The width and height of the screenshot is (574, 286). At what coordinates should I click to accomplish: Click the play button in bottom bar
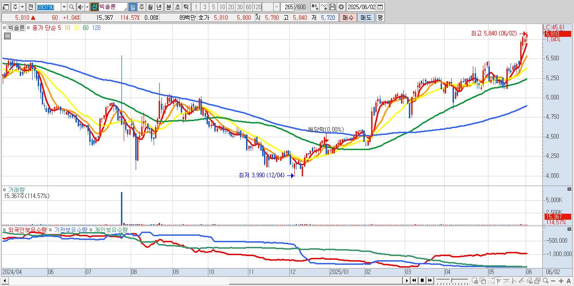tap(407, 281)
